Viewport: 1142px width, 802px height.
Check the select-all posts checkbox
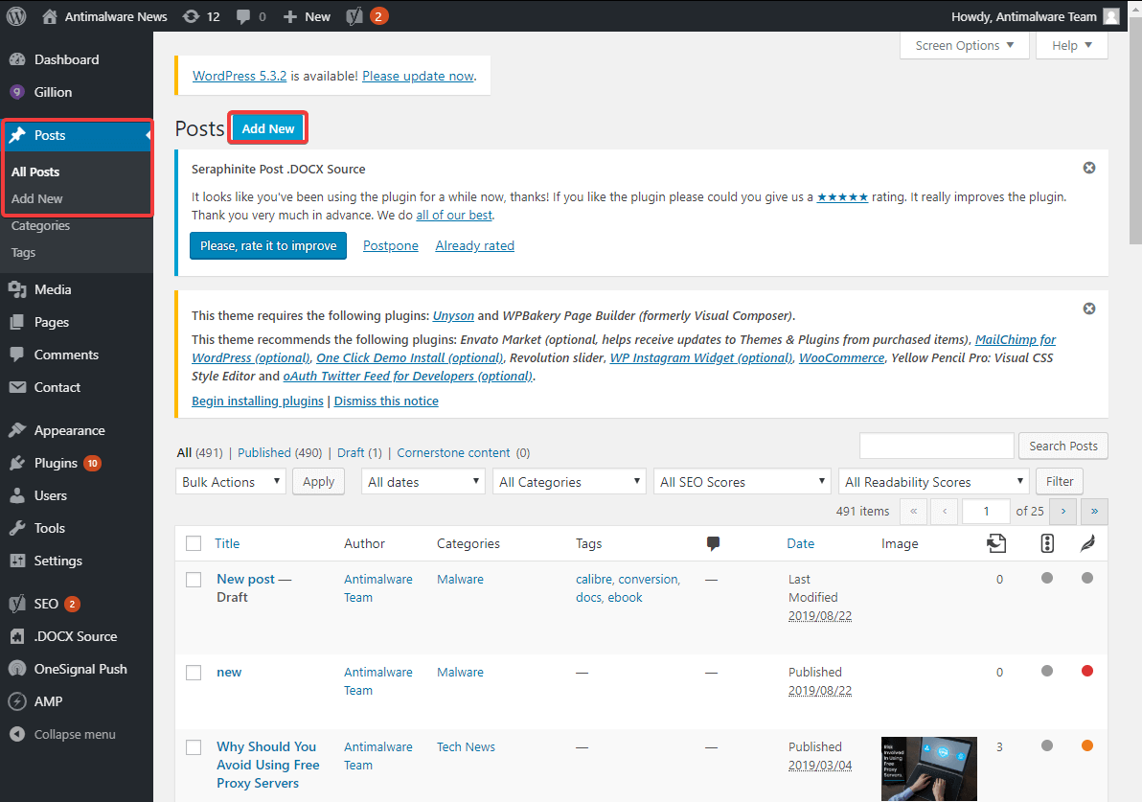pos(193,542)
